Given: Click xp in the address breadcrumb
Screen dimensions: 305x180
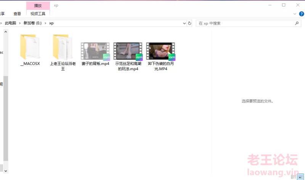Looking at the screenshot, I should tap(51, 23).
